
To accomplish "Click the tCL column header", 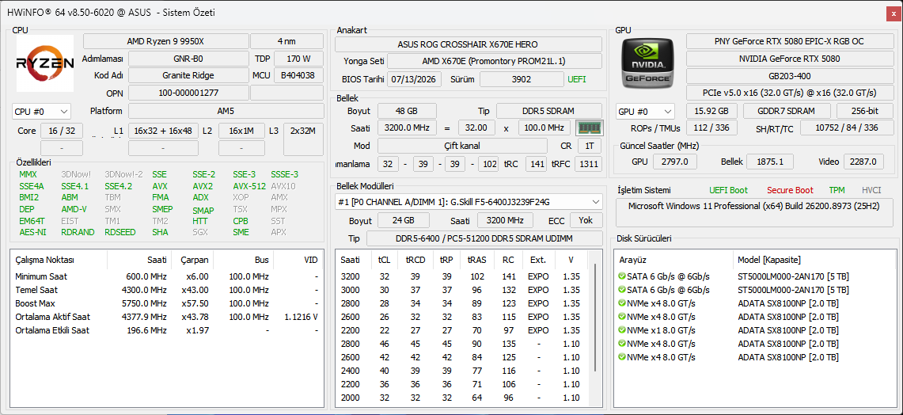I will (384, 260).
